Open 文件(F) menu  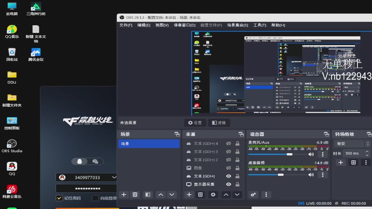point(126,25)
